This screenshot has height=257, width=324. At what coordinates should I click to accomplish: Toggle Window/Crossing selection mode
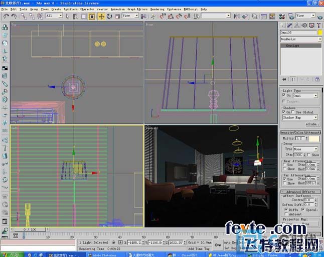(92, 16)
